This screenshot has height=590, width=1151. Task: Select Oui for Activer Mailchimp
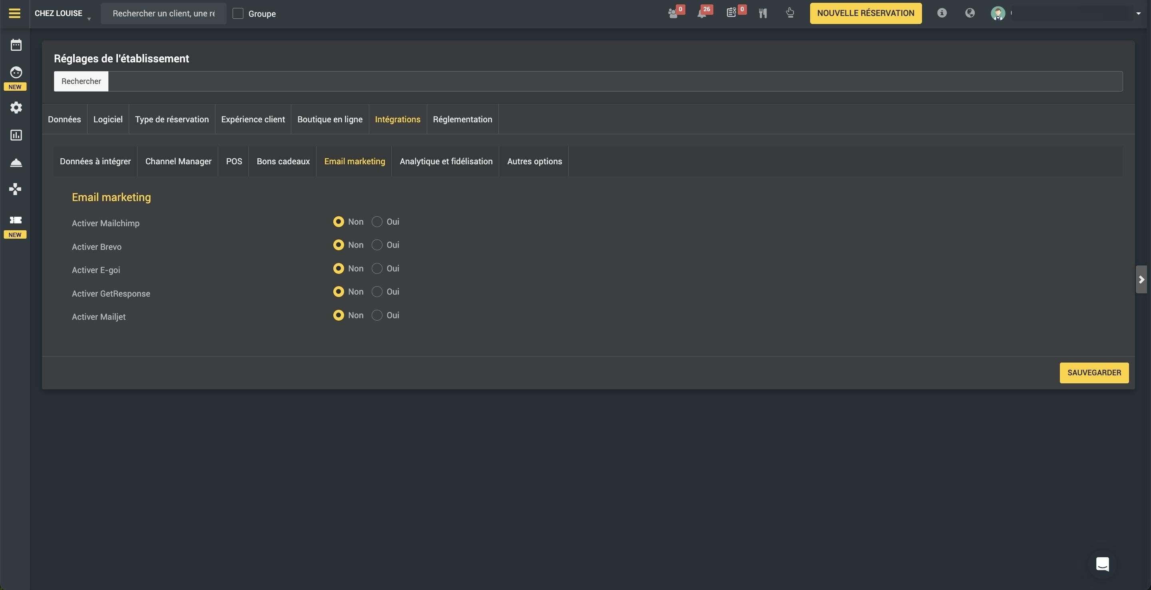point(377,222)
